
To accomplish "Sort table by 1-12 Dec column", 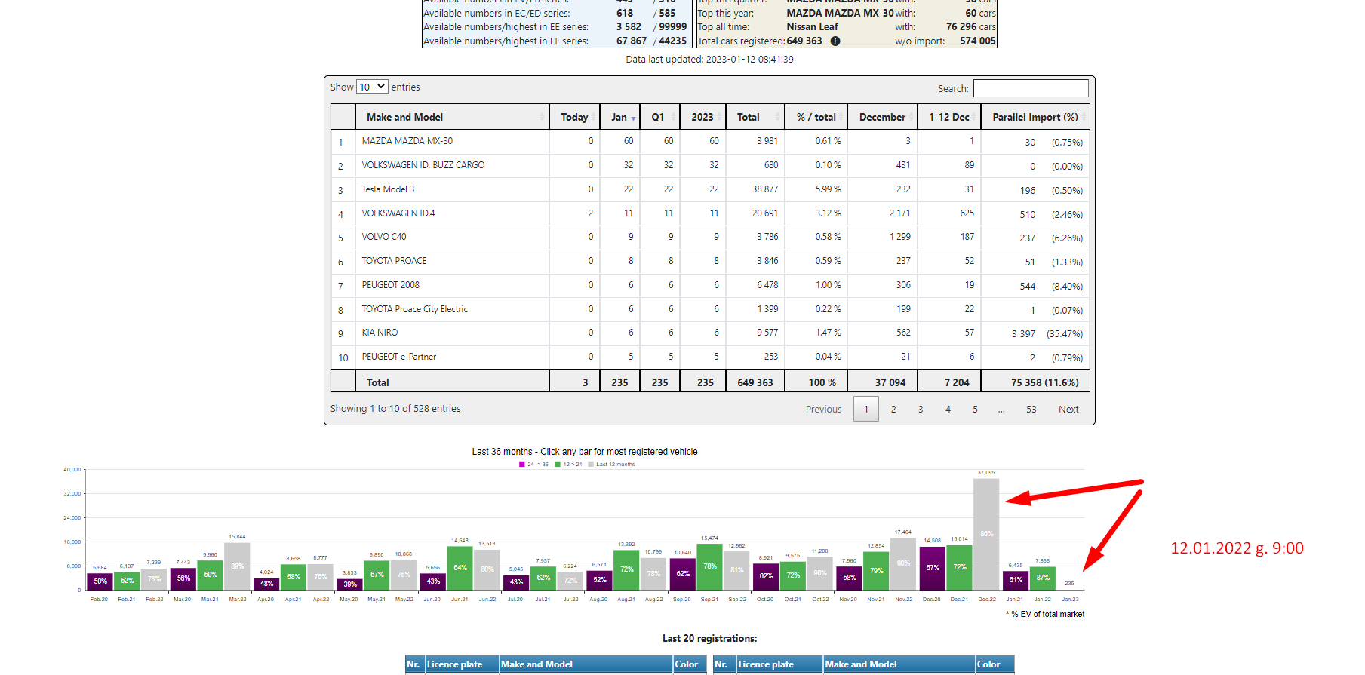I will point(949,117).
